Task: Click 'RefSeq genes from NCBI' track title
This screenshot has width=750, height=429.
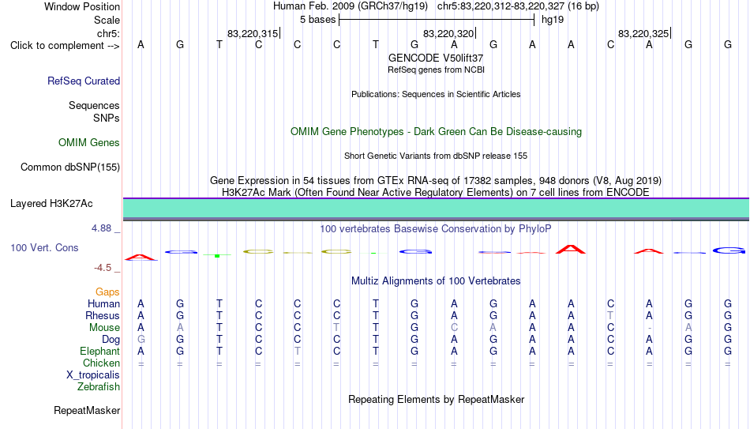Action: 436,70
